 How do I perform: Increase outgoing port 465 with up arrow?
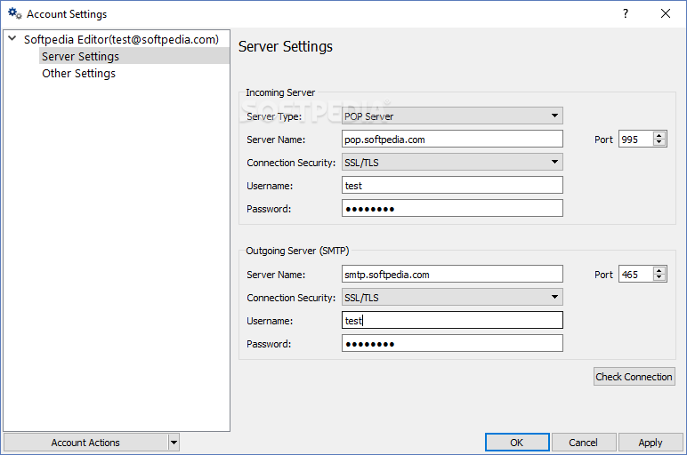[659, 270]
